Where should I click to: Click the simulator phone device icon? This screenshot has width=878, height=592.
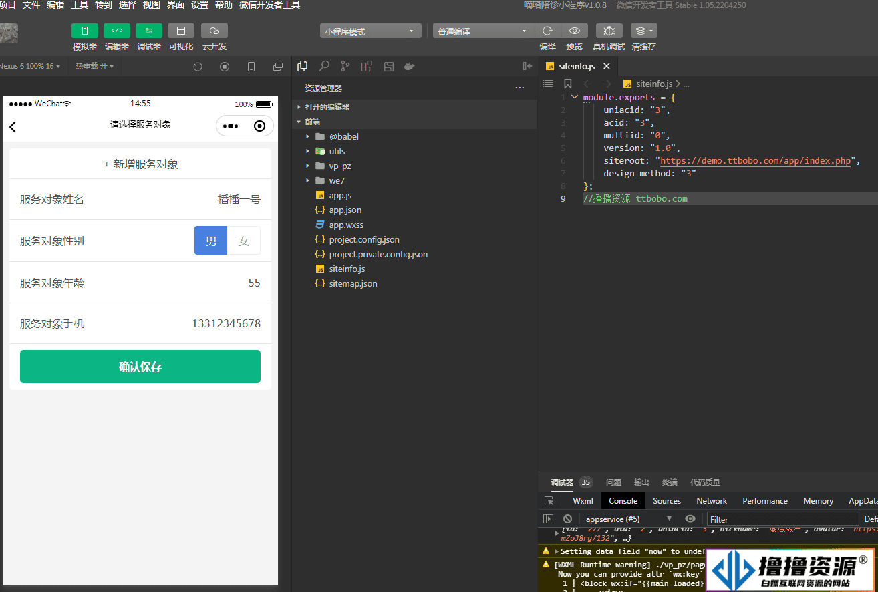point(251,67)
